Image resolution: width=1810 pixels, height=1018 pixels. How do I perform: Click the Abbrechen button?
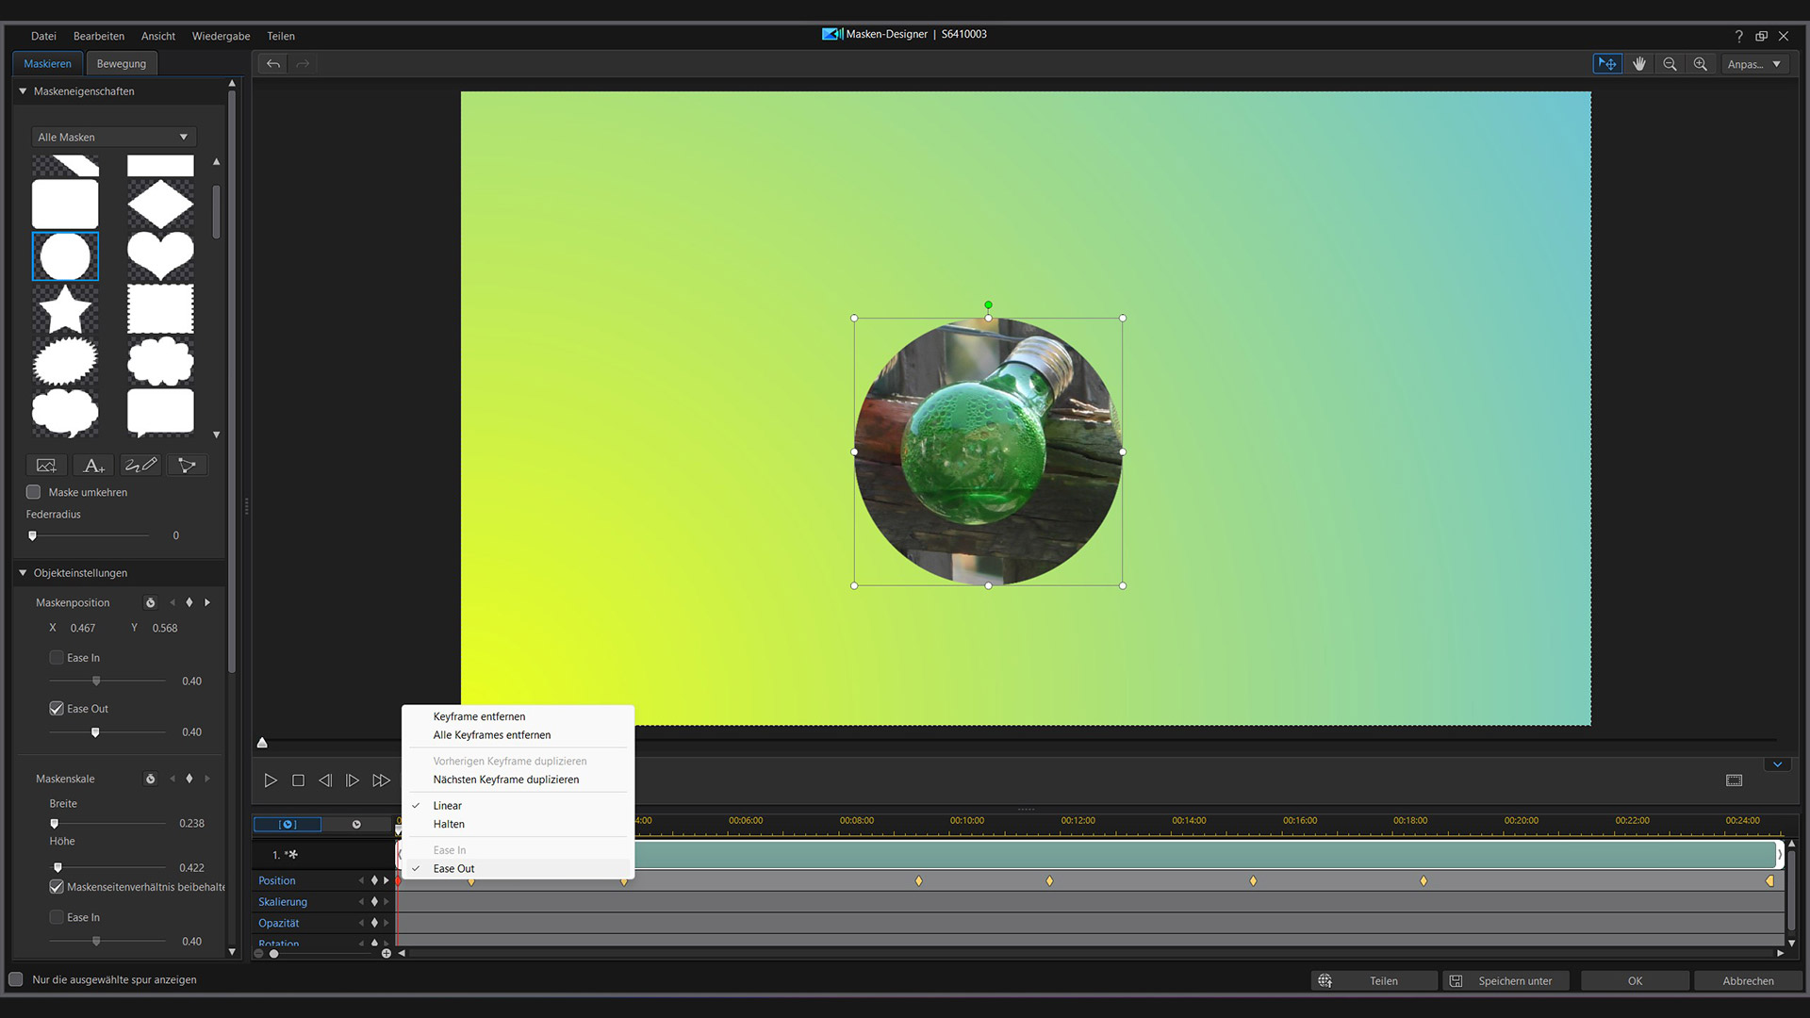click(x=1748, y=981)
